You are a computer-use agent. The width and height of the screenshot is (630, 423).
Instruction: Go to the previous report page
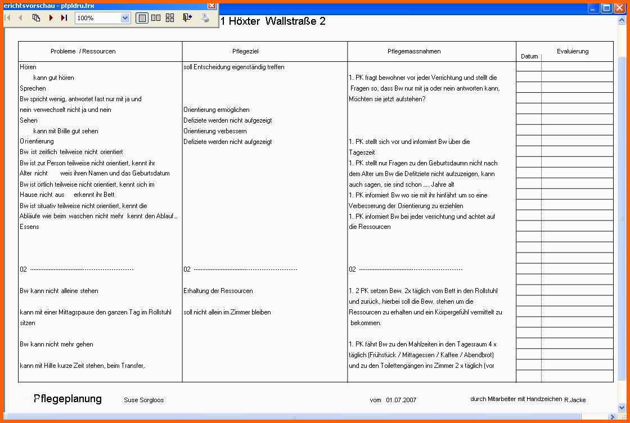[20, 17]
